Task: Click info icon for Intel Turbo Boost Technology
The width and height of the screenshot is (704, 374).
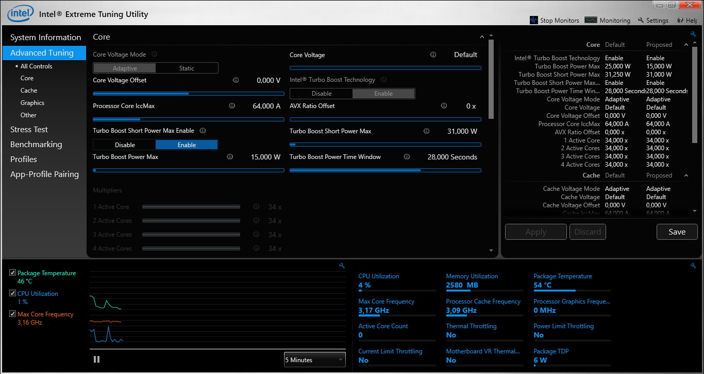Action: pos(383,80)
